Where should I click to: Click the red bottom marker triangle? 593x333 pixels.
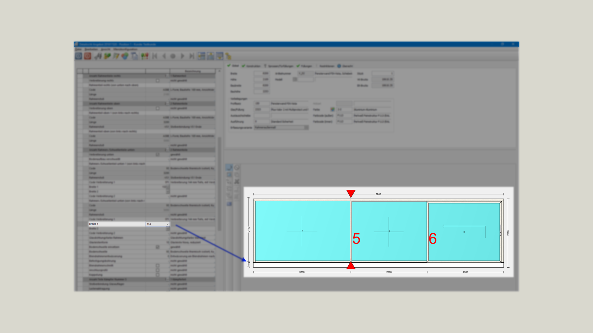[x=351, y=265]
